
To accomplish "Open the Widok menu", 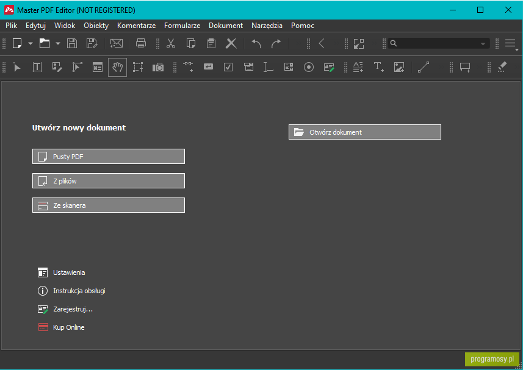I will [65, 26].
